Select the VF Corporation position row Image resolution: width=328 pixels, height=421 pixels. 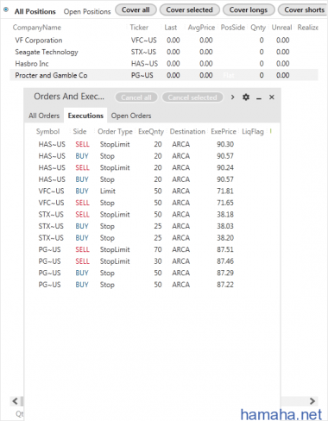(x=164, y=41)
